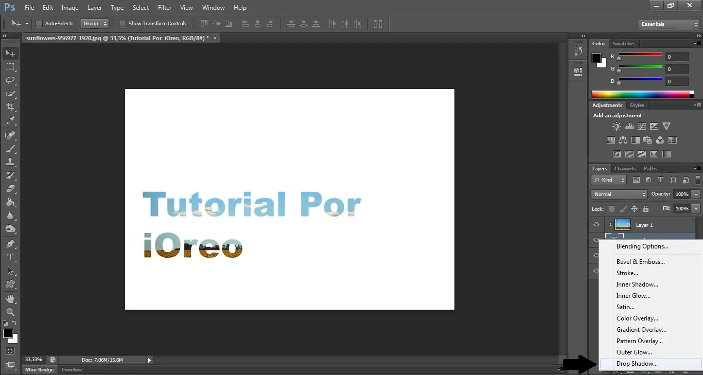This screenshot has width=703, height=375.
Task: Click the Red channel slider
Action: [x=640, y=56]
